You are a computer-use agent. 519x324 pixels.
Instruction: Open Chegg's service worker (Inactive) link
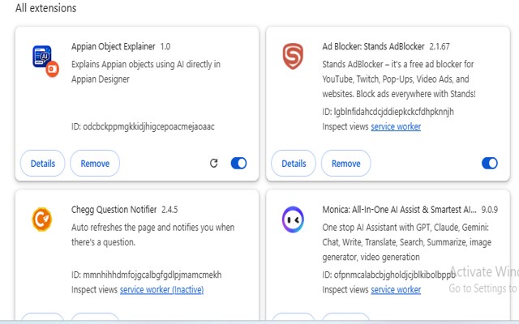tap(162, 290)
